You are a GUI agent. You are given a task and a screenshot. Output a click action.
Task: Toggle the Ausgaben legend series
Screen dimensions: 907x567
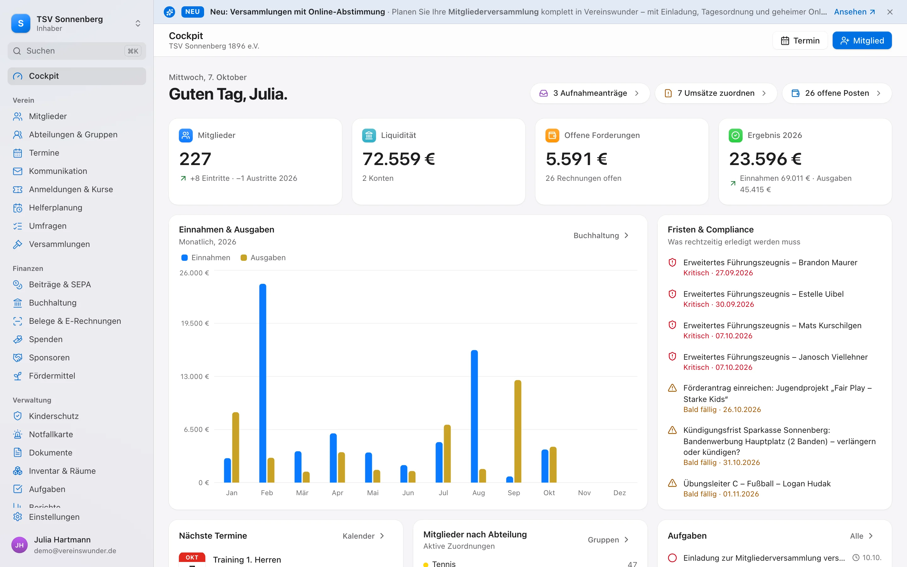pyautogui.click(x=263, y=258)
